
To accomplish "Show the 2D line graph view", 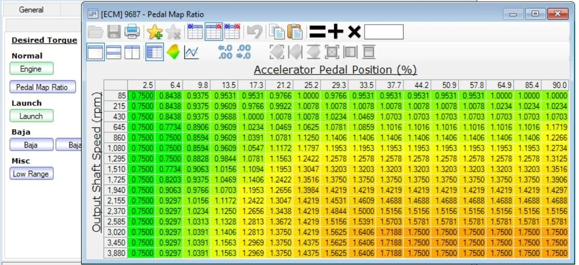I will 191,52.
